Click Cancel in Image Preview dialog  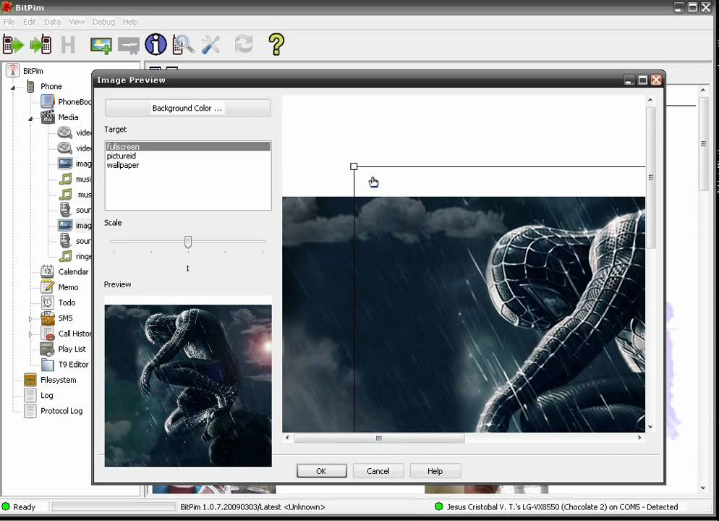click(378, 471)
